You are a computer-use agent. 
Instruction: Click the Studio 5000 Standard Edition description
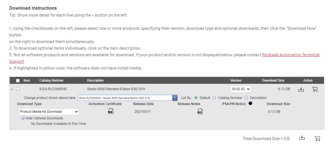click(116, 89)
